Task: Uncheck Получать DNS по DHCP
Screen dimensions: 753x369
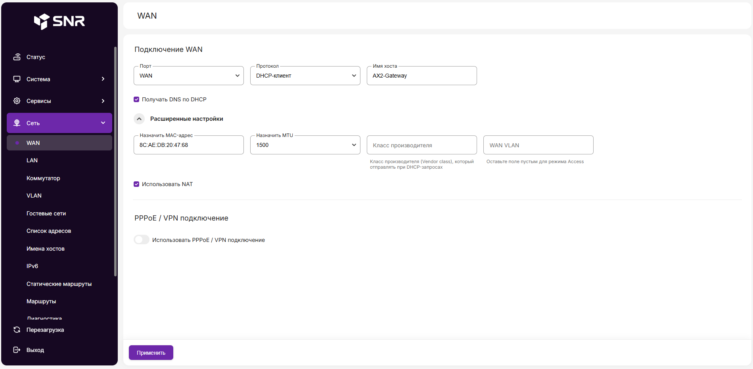Action: (x=136, y=99)
